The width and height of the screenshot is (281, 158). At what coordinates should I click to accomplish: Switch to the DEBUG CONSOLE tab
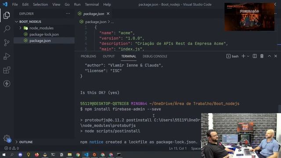(155, 56)
